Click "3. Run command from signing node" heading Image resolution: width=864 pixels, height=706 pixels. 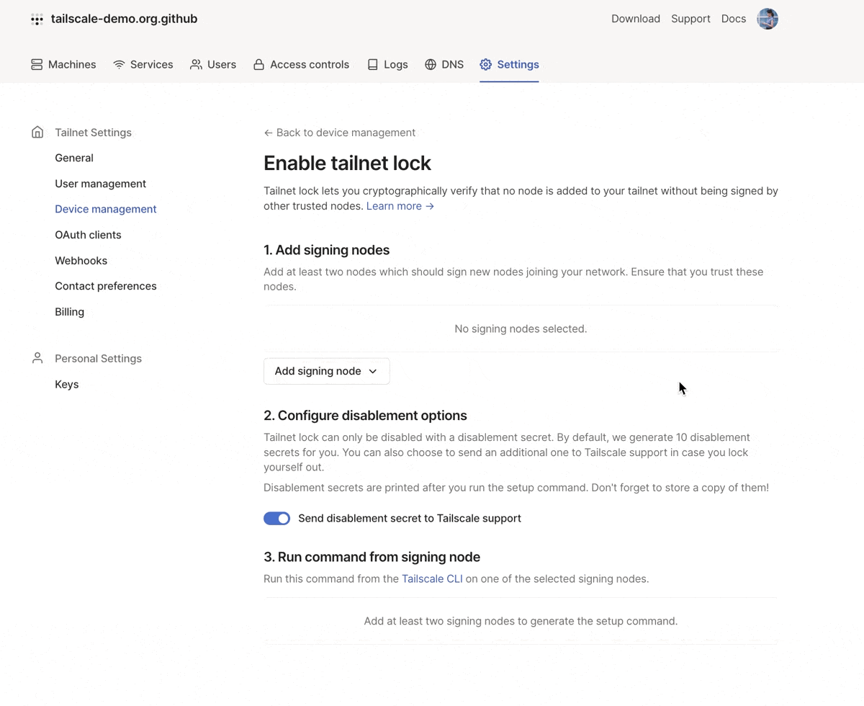[x=372, y=557]
